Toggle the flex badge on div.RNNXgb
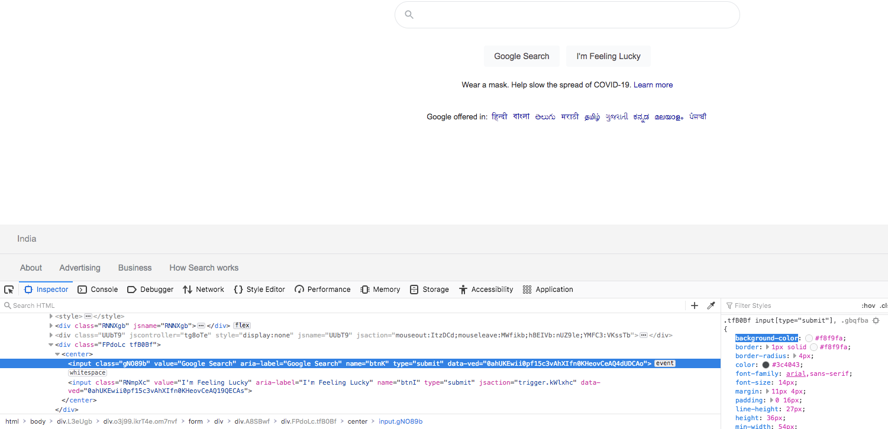Viewport: 888px width, 429px height. (241, 325)
